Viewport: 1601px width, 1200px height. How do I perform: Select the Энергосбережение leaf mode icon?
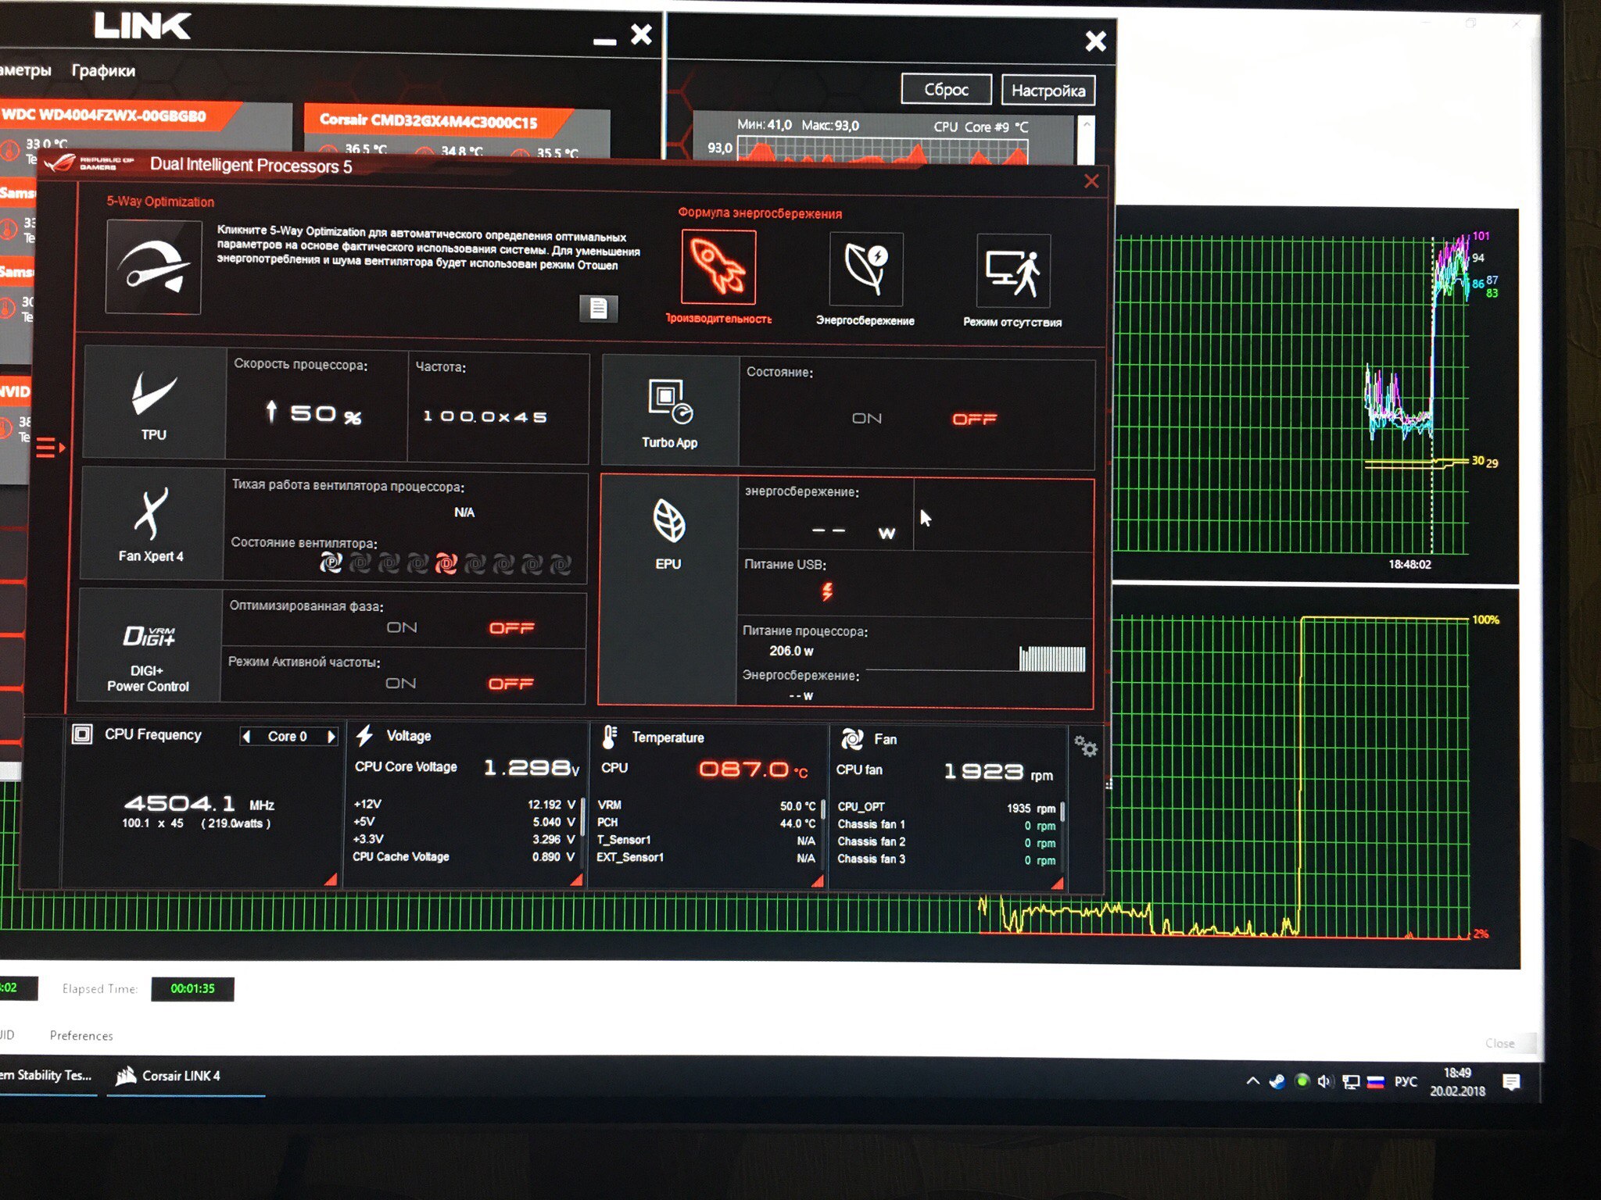click(x=865, y=270)
